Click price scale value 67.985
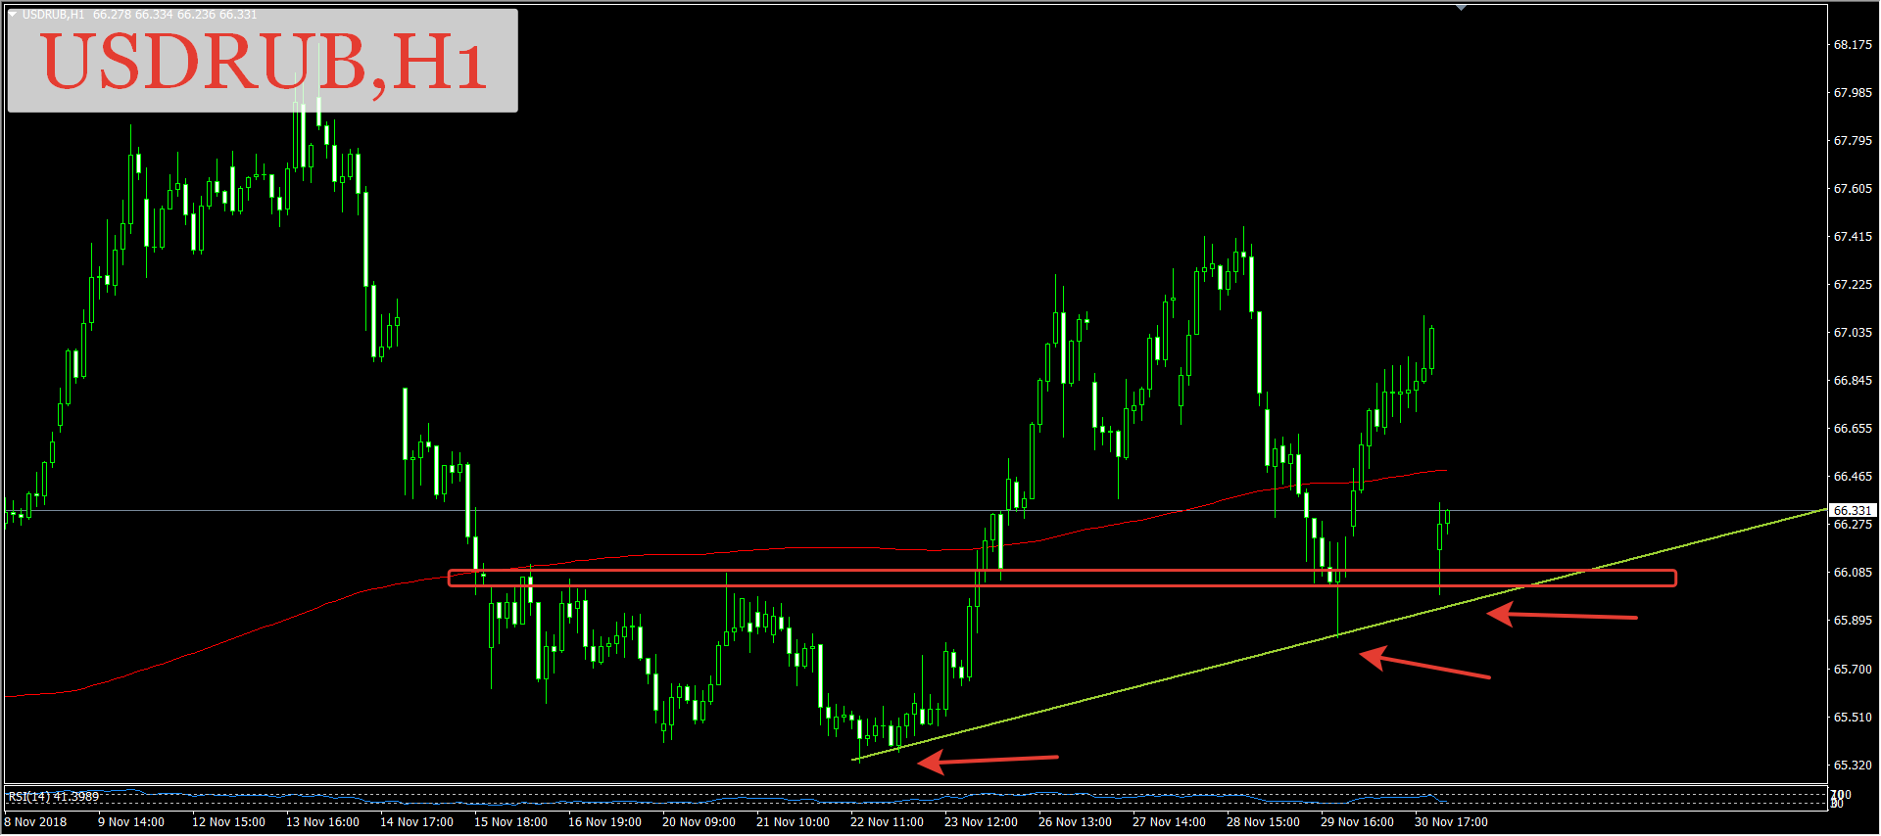This screenshot has width=1881, height=836. [x=1853, y=93]
